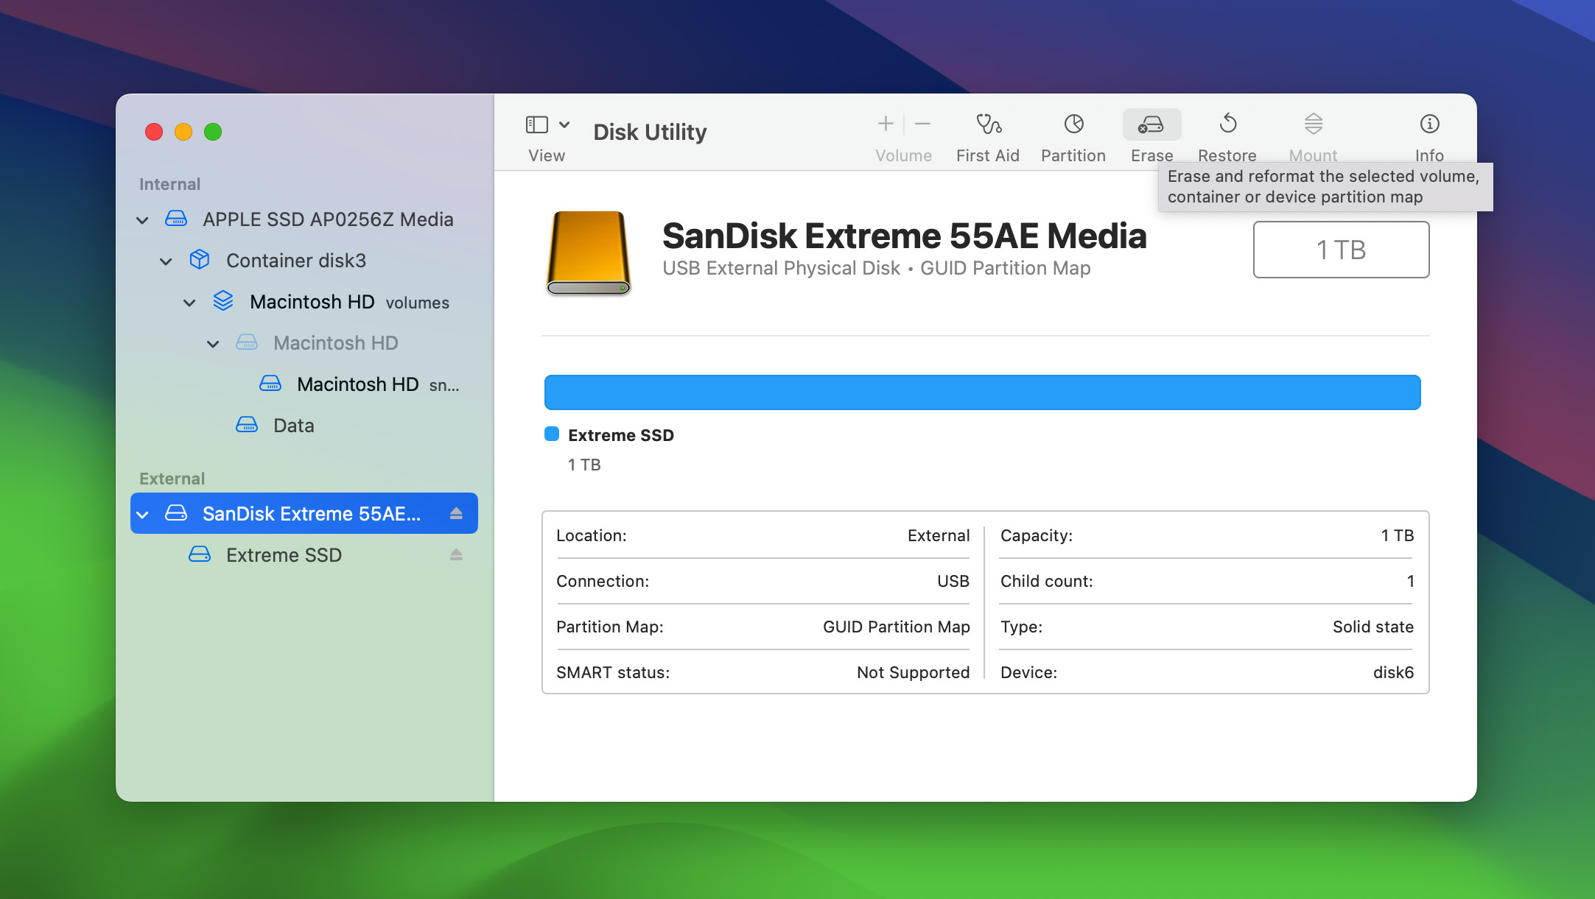
Task: Open the View sidebar options icon
Action: tap(536, 124)
